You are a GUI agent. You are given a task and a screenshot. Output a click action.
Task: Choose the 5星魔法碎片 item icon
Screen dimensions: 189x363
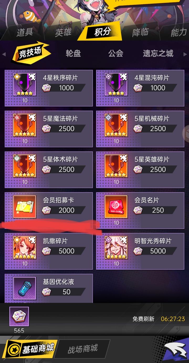coord(25,125)
